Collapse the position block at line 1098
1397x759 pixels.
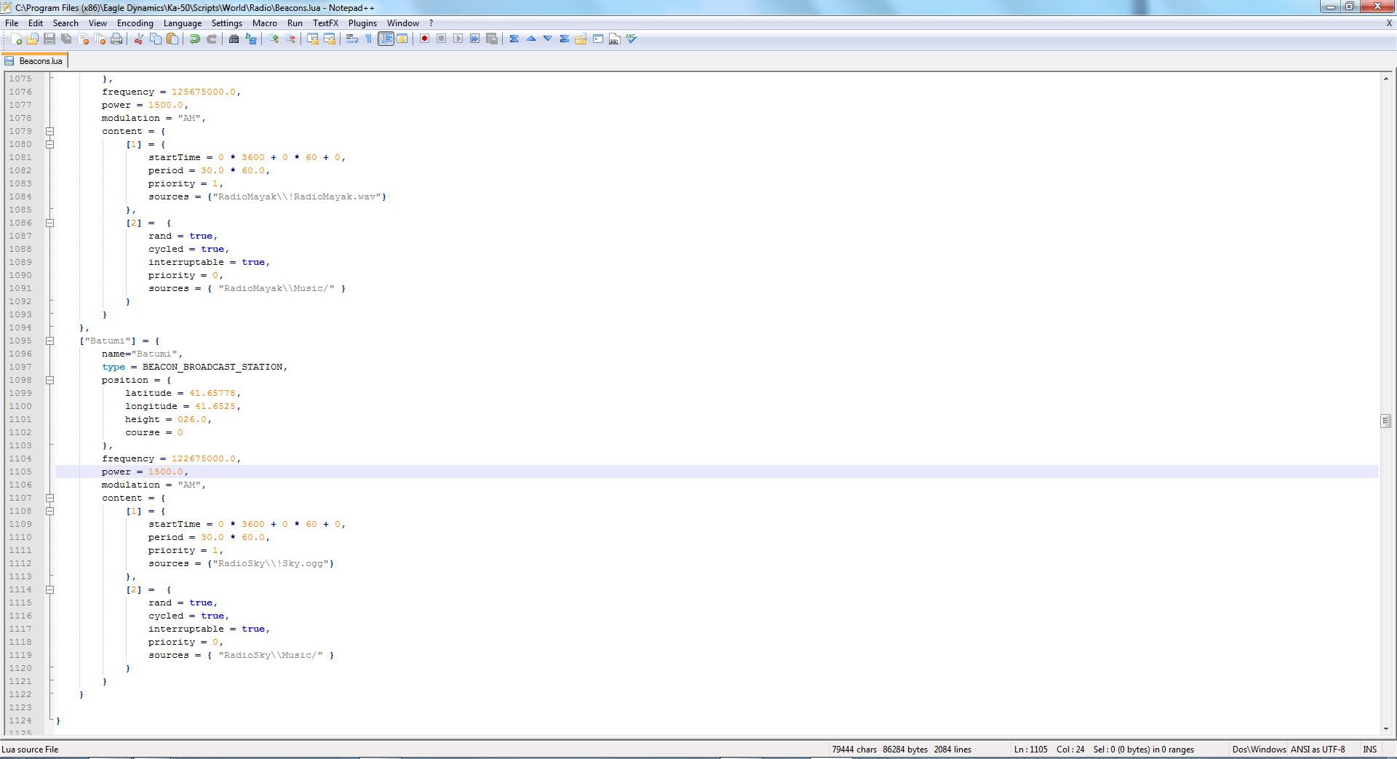(49, 381)
